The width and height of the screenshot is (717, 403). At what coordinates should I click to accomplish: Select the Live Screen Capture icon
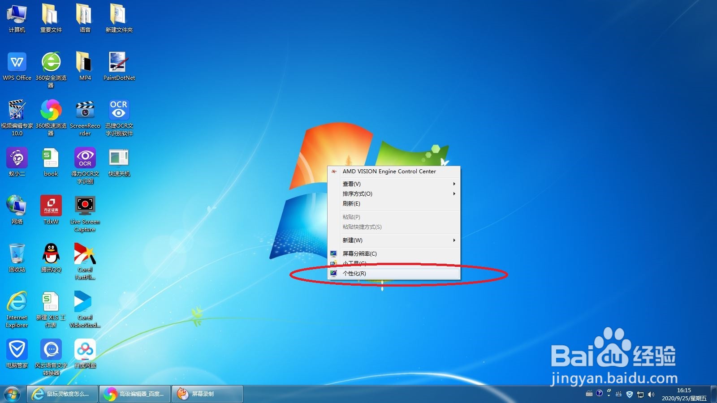85,214
